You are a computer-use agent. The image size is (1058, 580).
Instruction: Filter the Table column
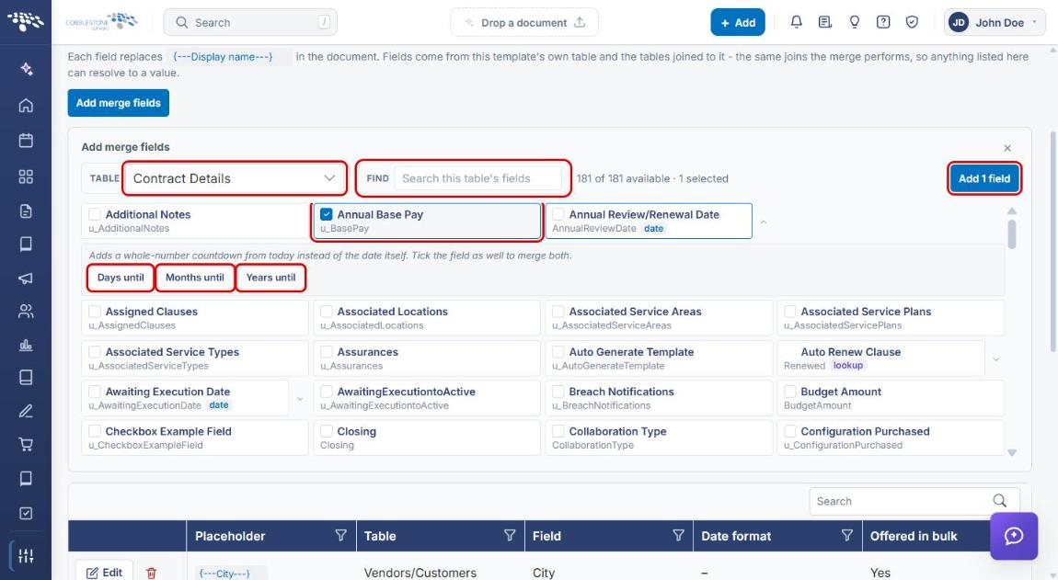510,536
